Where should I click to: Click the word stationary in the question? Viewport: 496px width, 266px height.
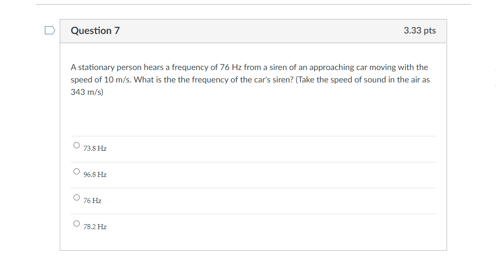(x=96, y=67)
